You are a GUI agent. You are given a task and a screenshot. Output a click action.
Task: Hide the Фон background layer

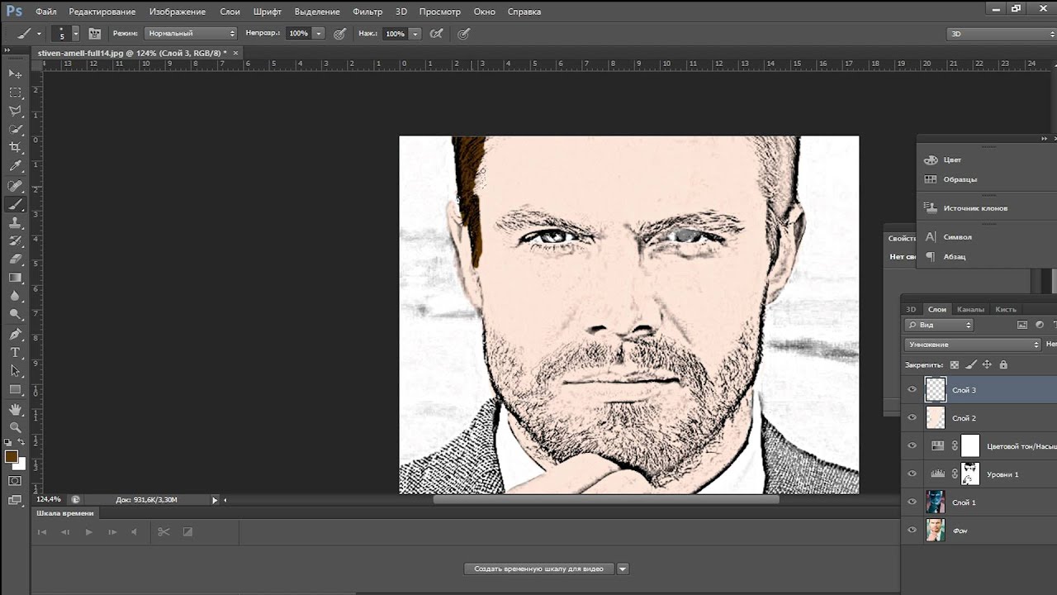click(x=912, y=531)
